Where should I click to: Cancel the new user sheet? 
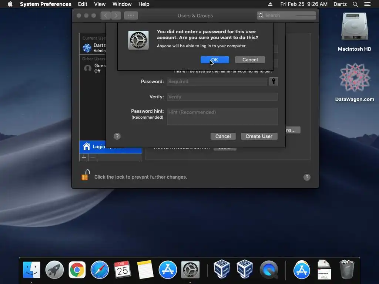tap(223, 136)
